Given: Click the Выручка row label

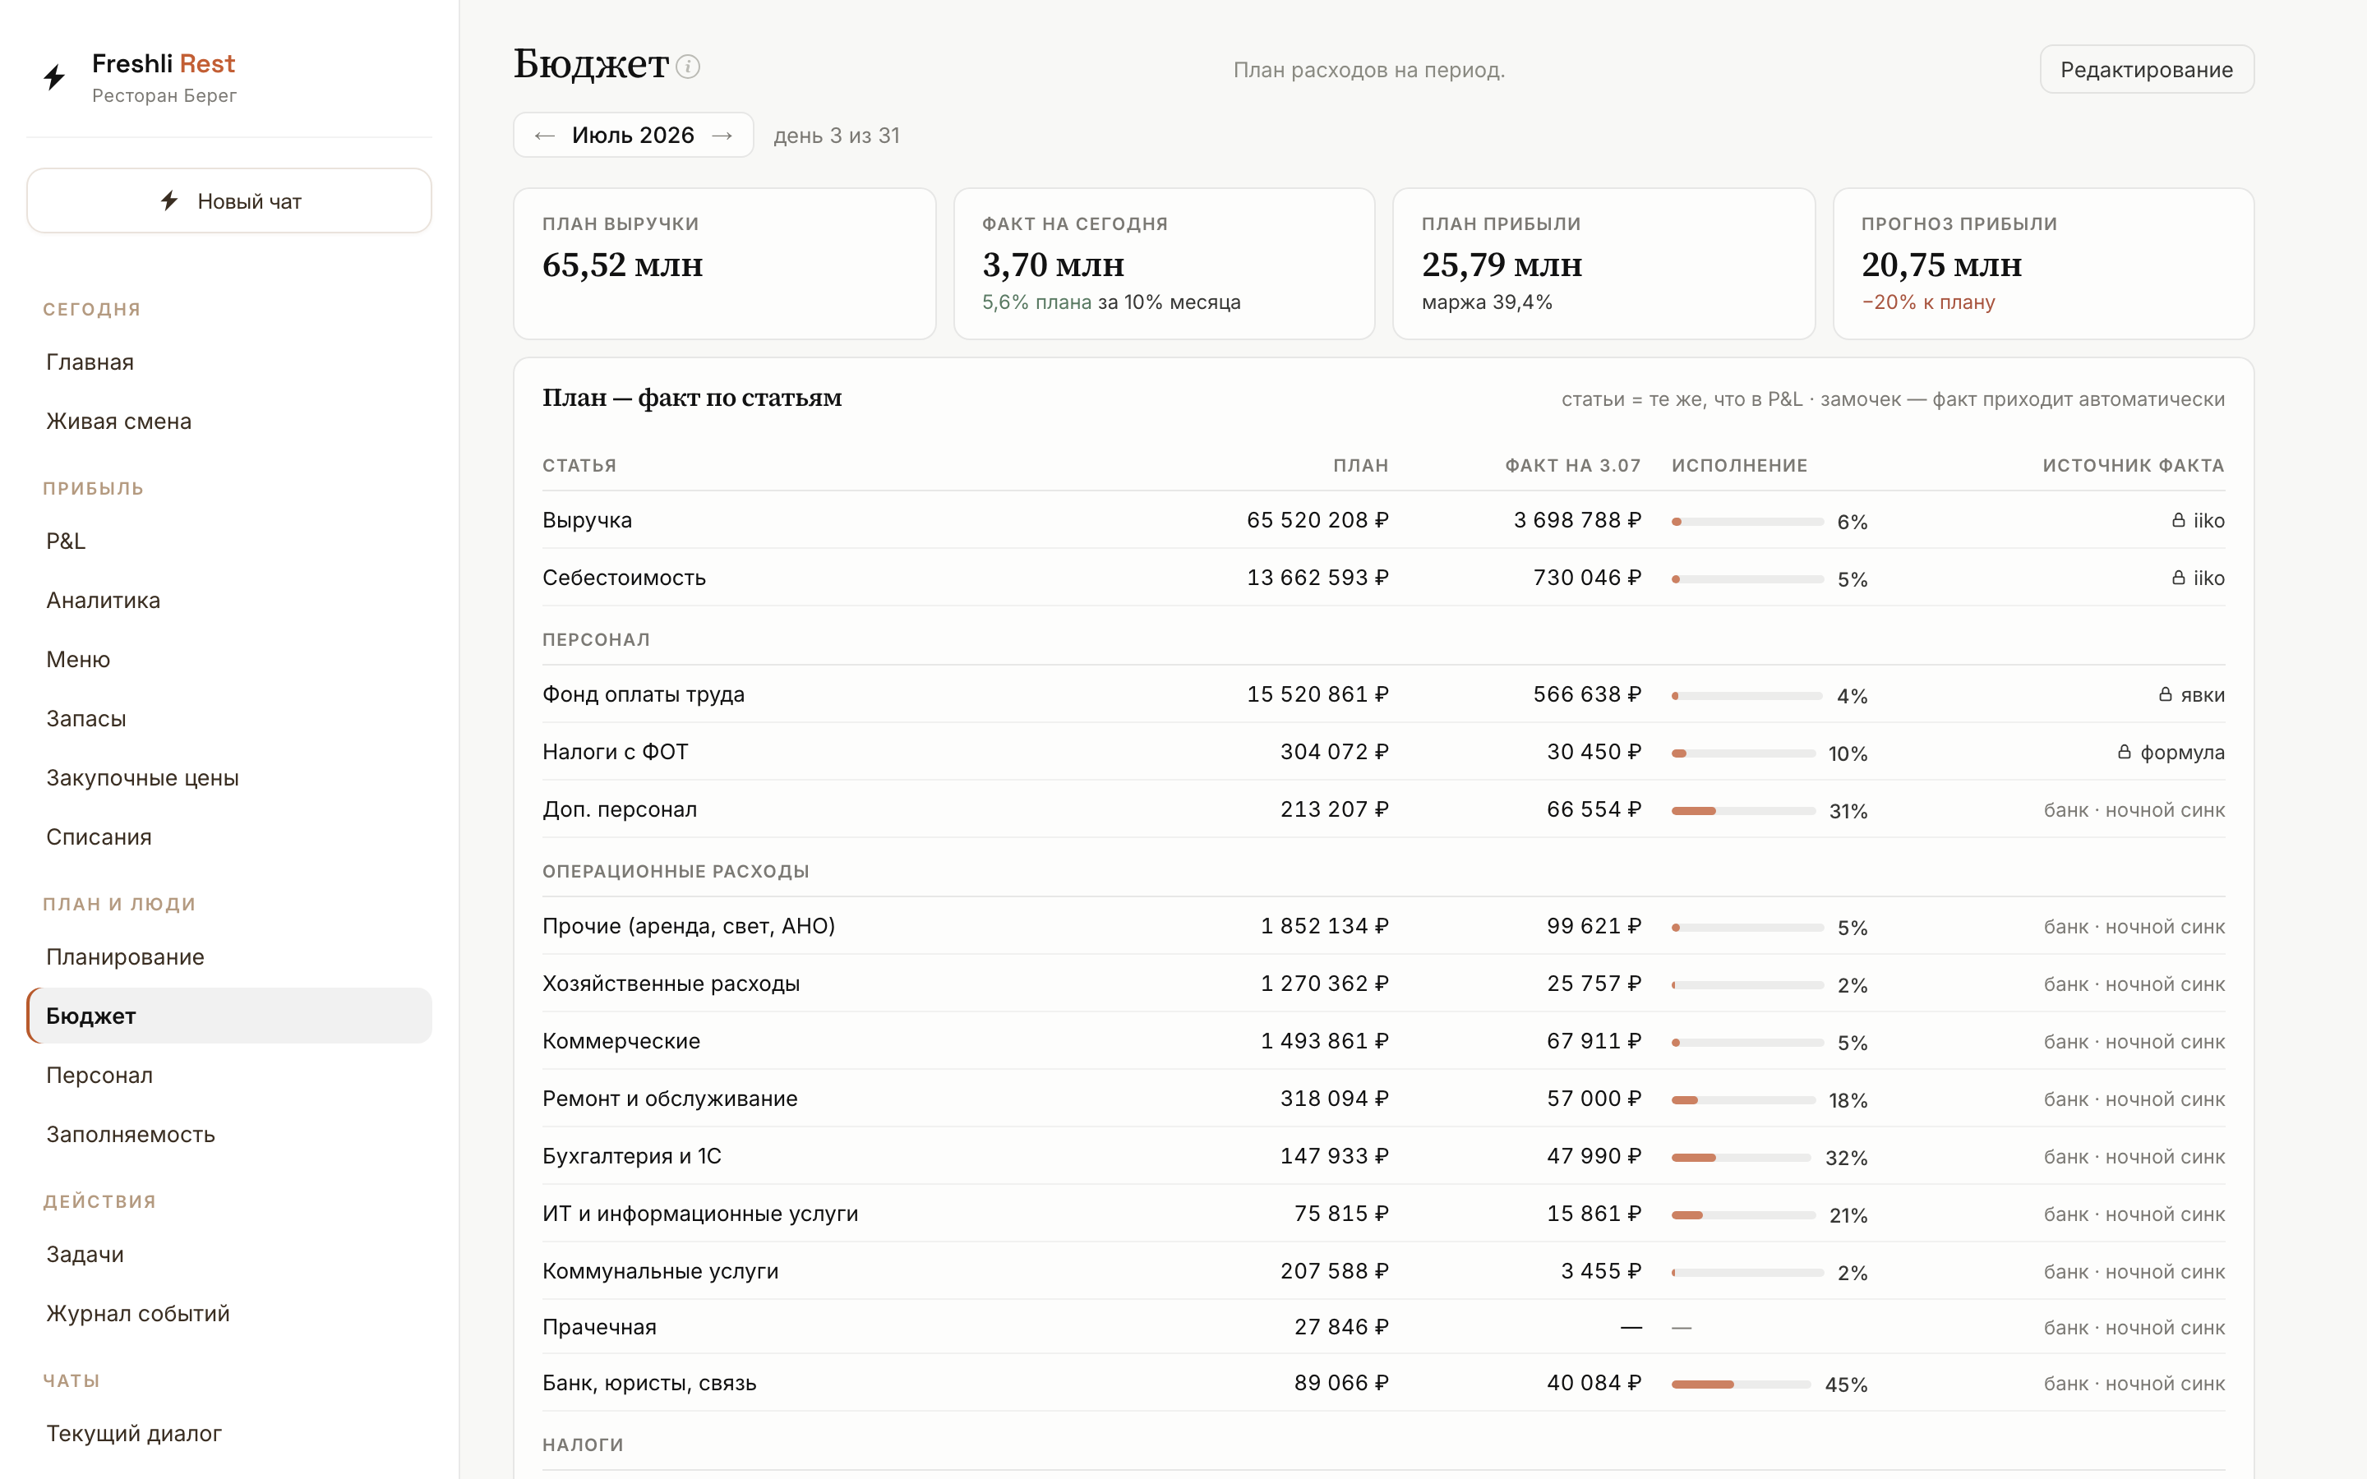Looking at the screenshot, I should coord(587,520).
